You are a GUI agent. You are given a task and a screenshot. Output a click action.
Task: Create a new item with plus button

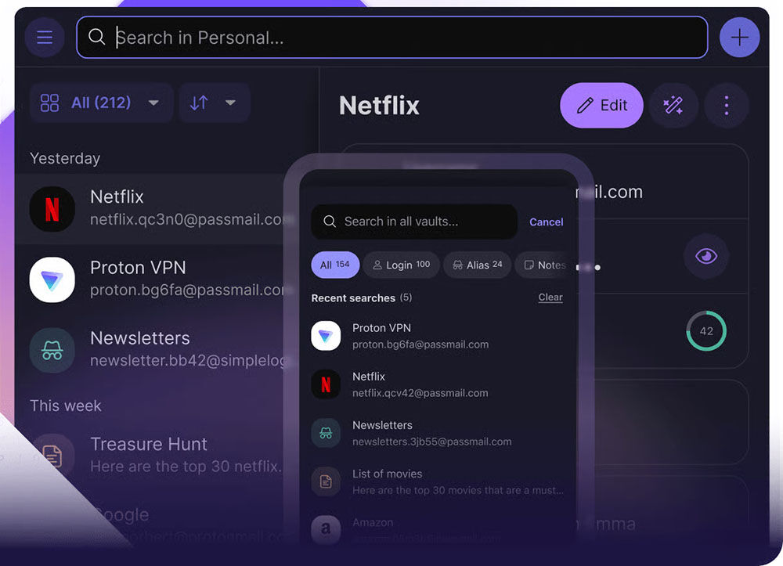(x=740, y=38)
